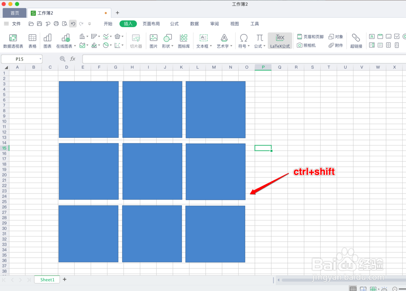The width and height of the screenshot is (406, 291).
Task: Click the save disk icon
Action: pos(39,24)
